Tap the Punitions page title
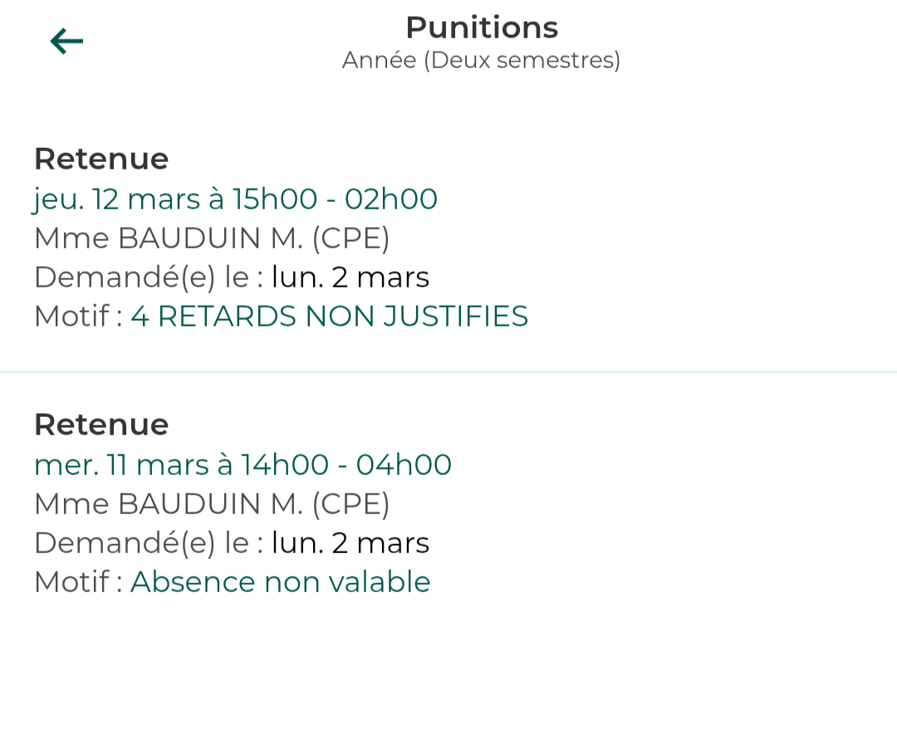897x740 pixels. pyautogui.click(x=482, y=27)
